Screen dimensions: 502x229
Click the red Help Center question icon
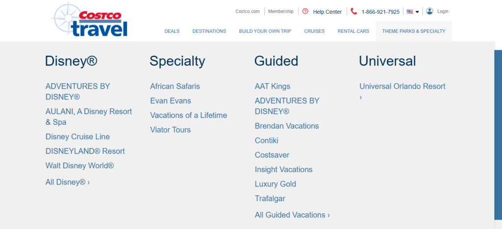305,11
